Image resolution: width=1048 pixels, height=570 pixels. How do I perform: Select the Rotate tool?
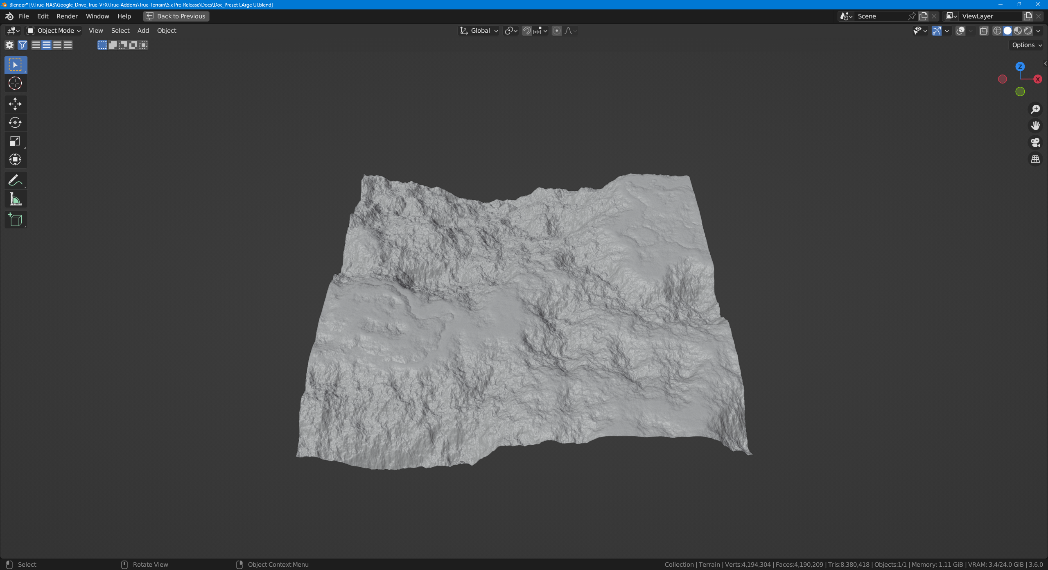click(15, 122)
